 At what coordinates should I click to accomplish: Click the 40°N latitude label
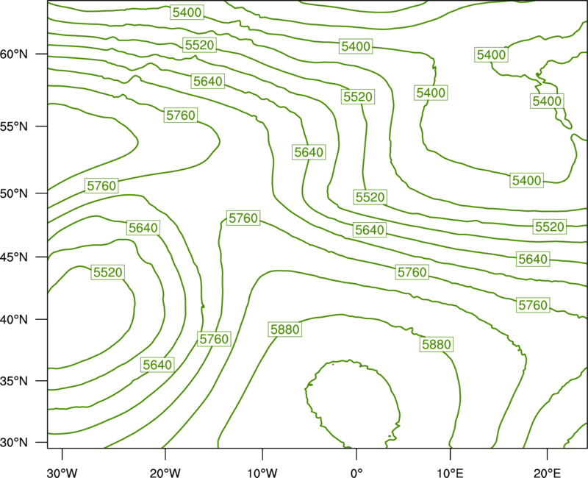click(14, 320)
